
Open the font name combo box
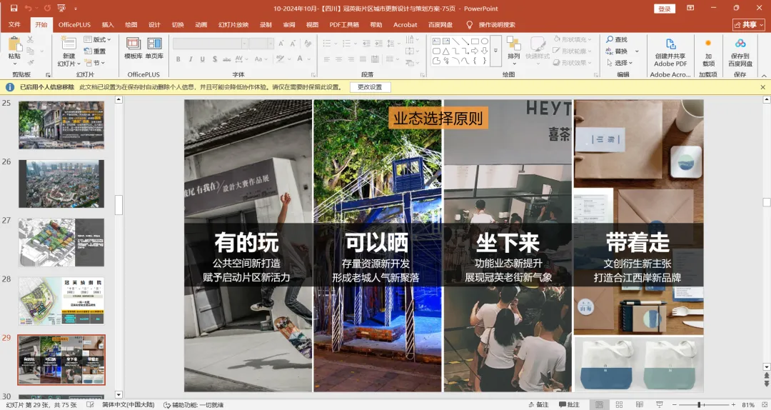click(x=210, y=44)
